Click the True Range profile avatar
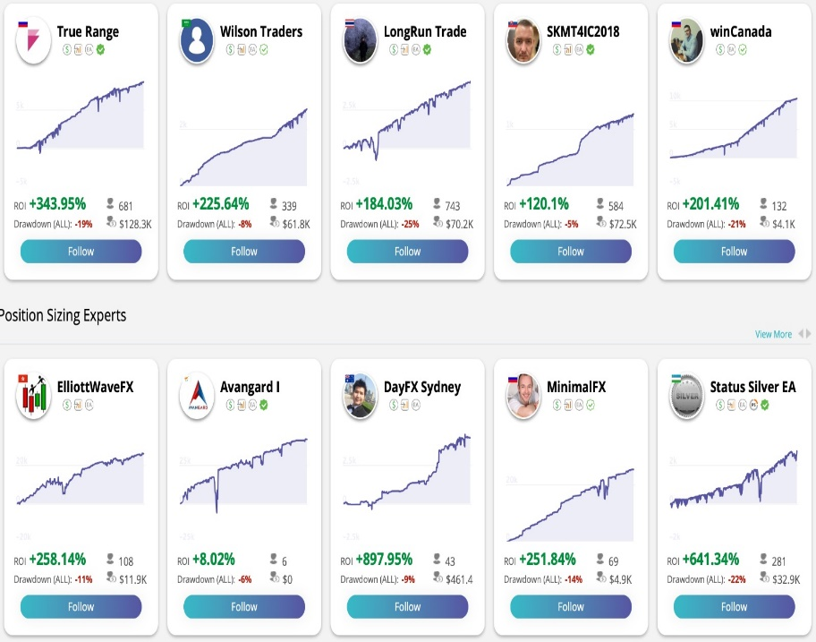 pos(34,40)
